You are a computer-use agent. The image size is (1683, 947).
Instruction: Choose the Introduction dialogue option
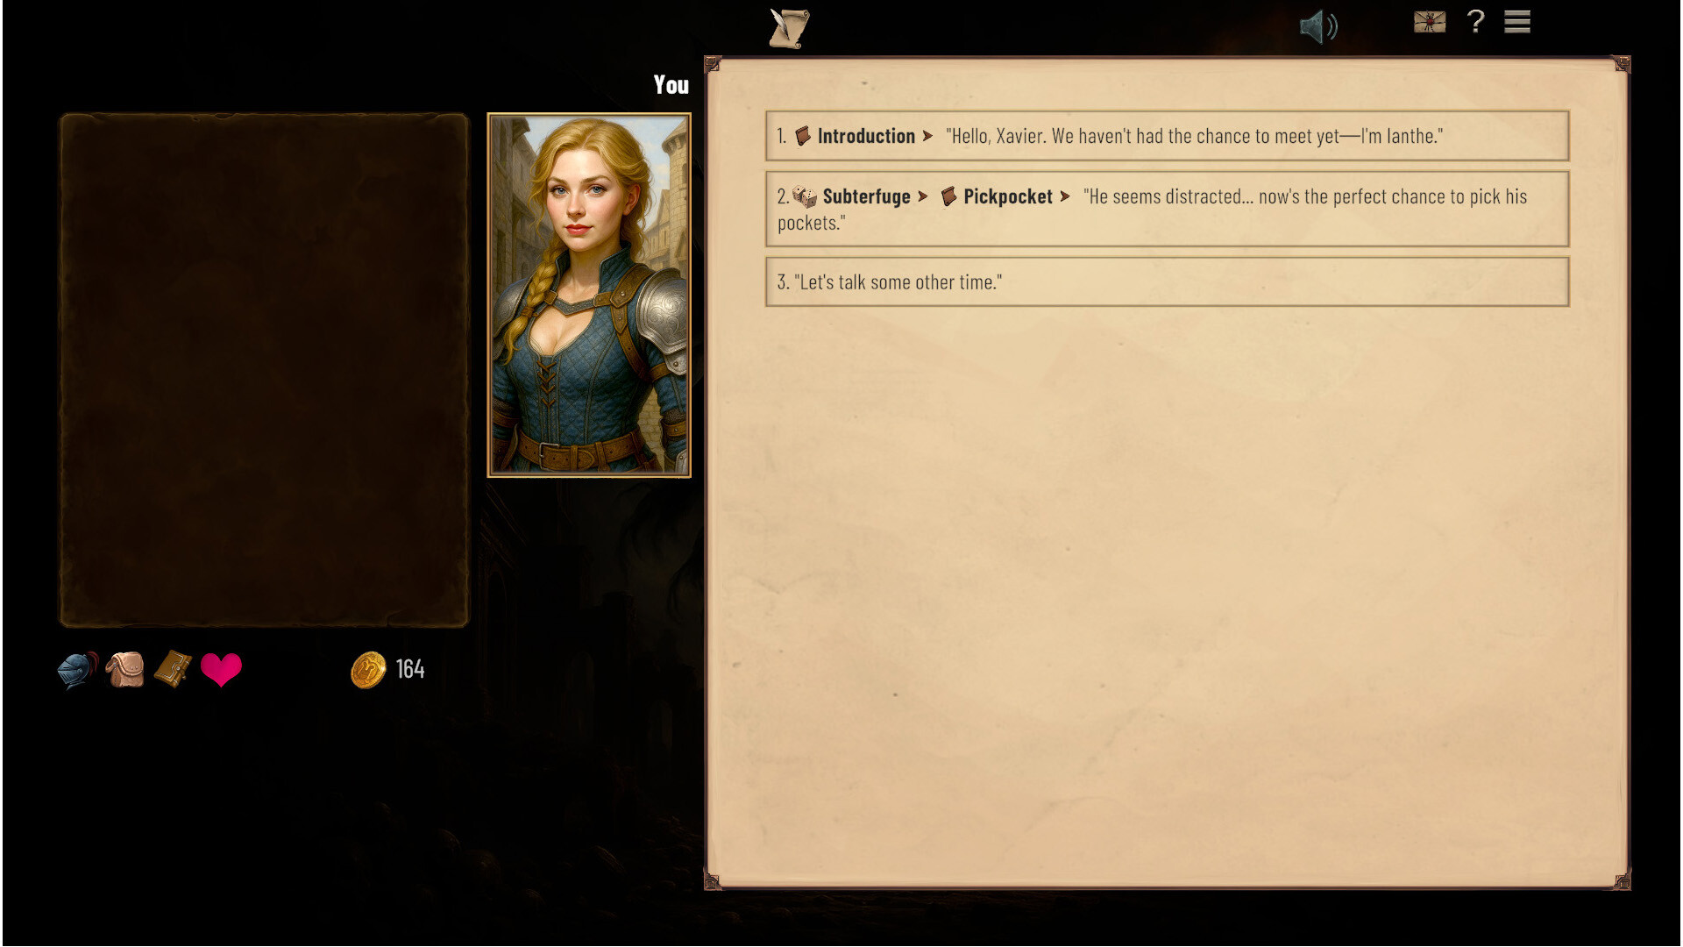click(x=1167, y=136)
